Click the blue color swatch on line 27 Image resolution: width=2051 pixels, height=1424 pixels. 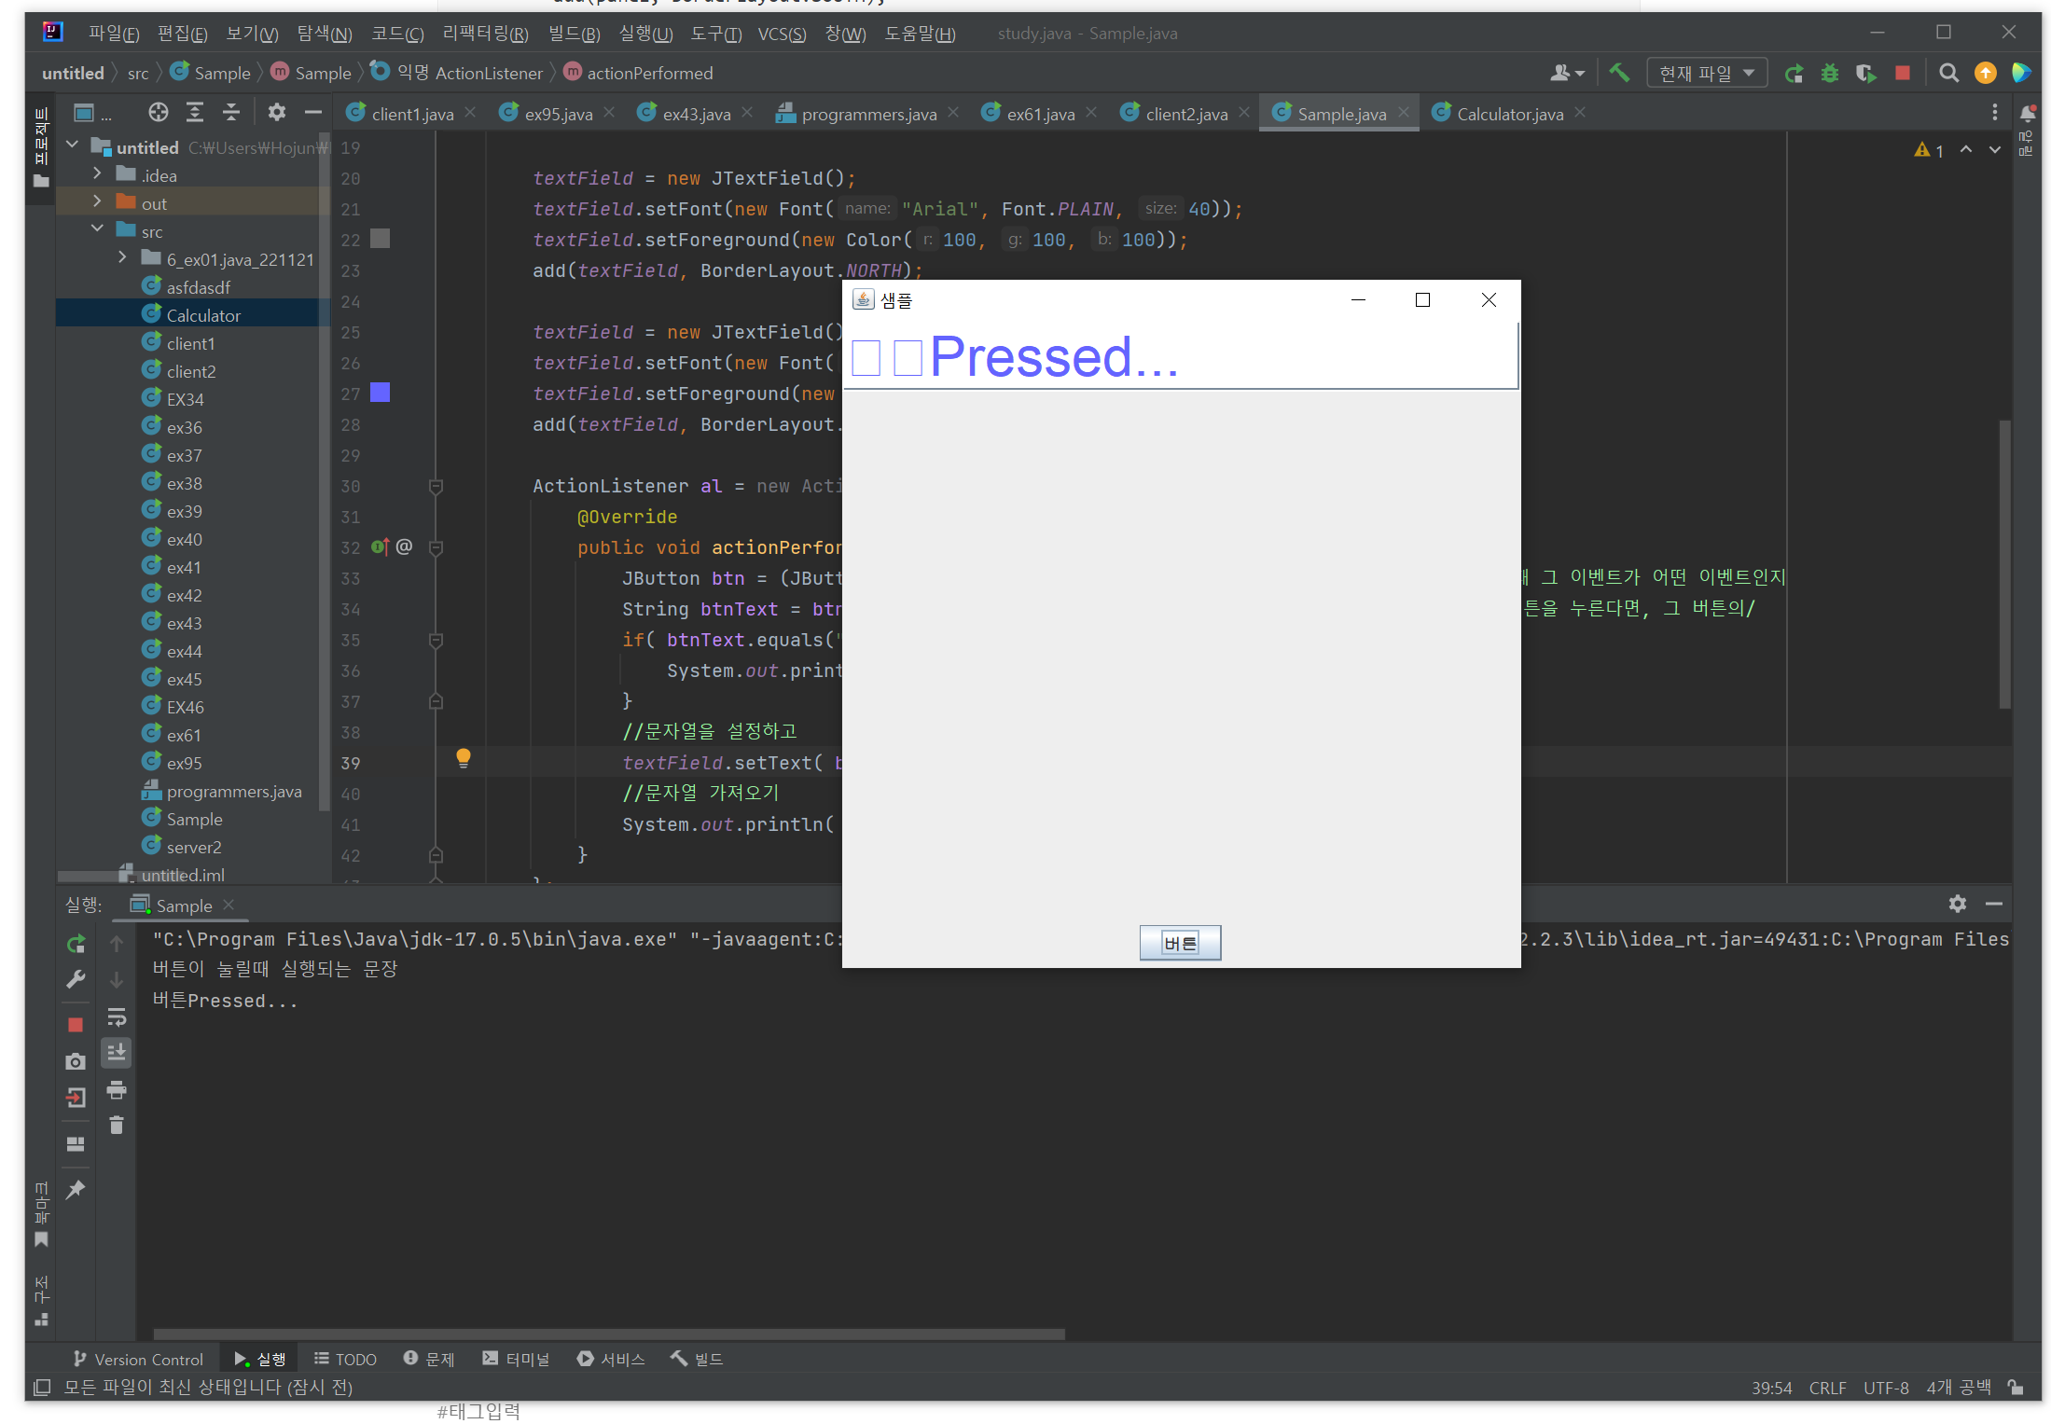point(380,393)
